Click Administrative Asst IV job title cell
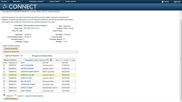The width and height of the screenshot is (182, 102). 50,88
